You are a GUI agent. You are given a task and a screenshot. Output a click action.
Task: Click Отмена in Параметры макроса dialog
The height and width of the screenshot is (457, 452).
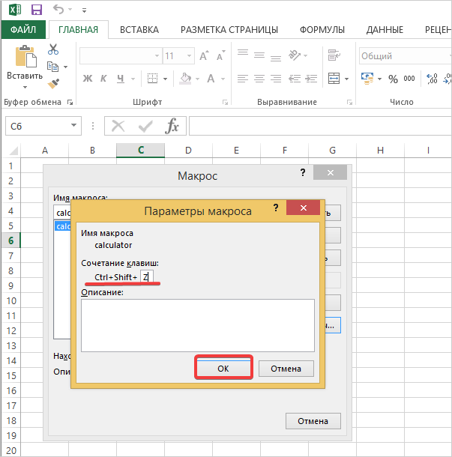(286, 369)
